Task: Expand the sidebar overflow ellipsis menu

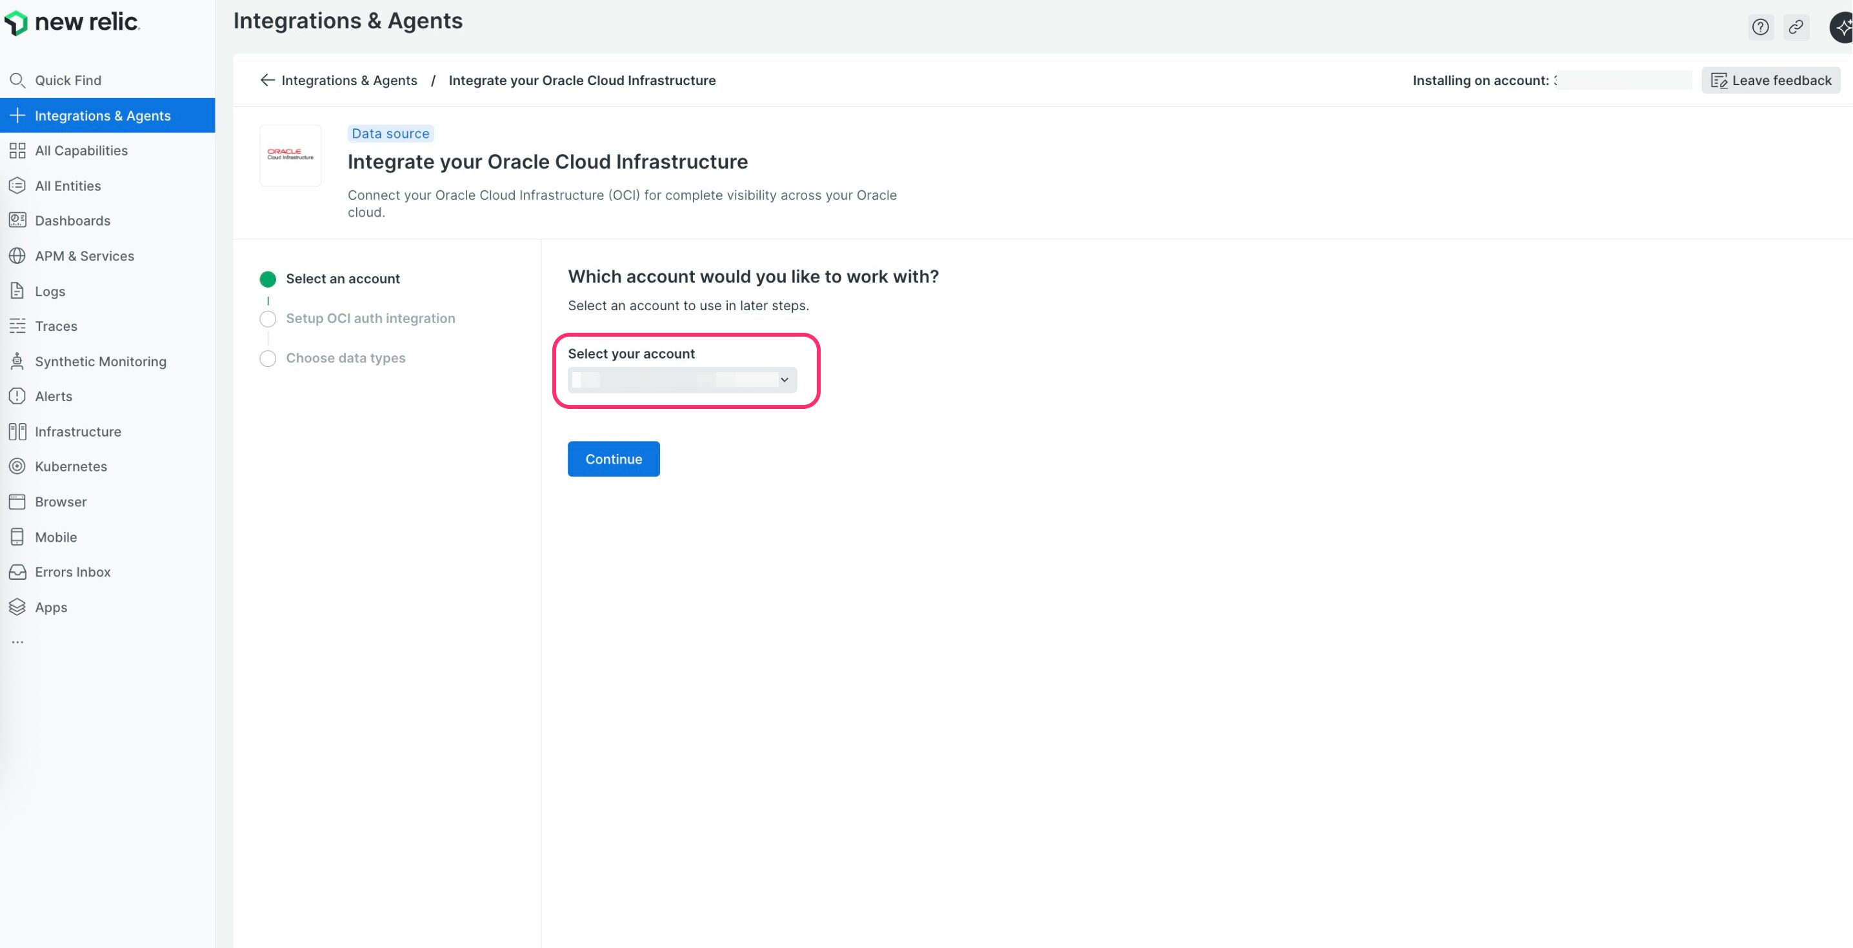Action: (18, 641)
